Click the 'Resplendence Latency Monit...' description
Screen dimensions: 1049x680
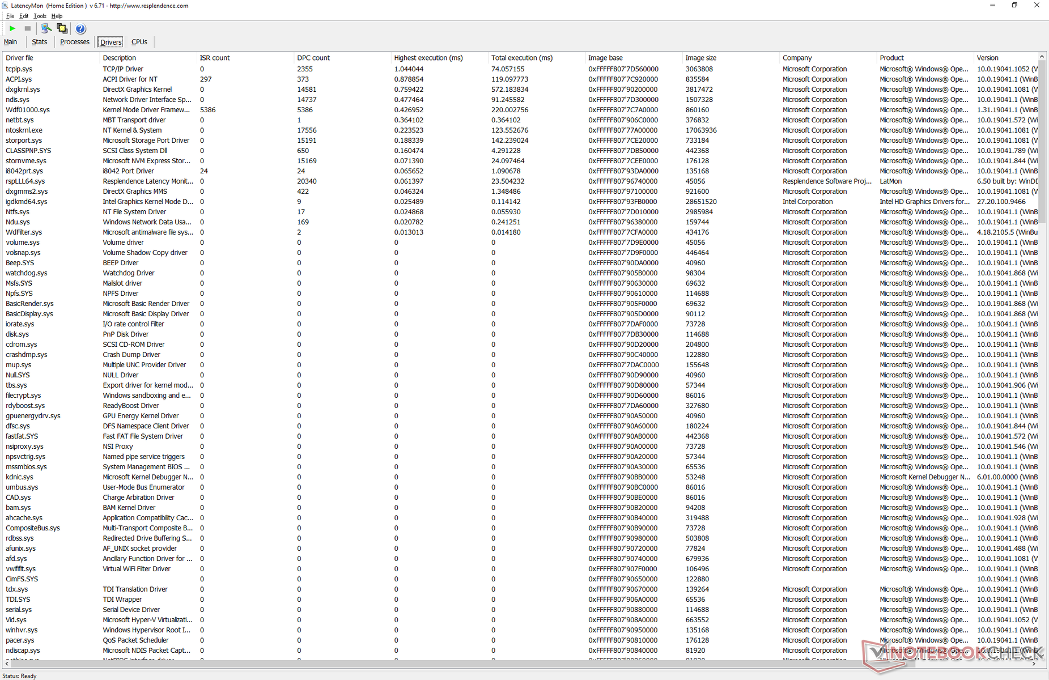(x=148, y=181)
